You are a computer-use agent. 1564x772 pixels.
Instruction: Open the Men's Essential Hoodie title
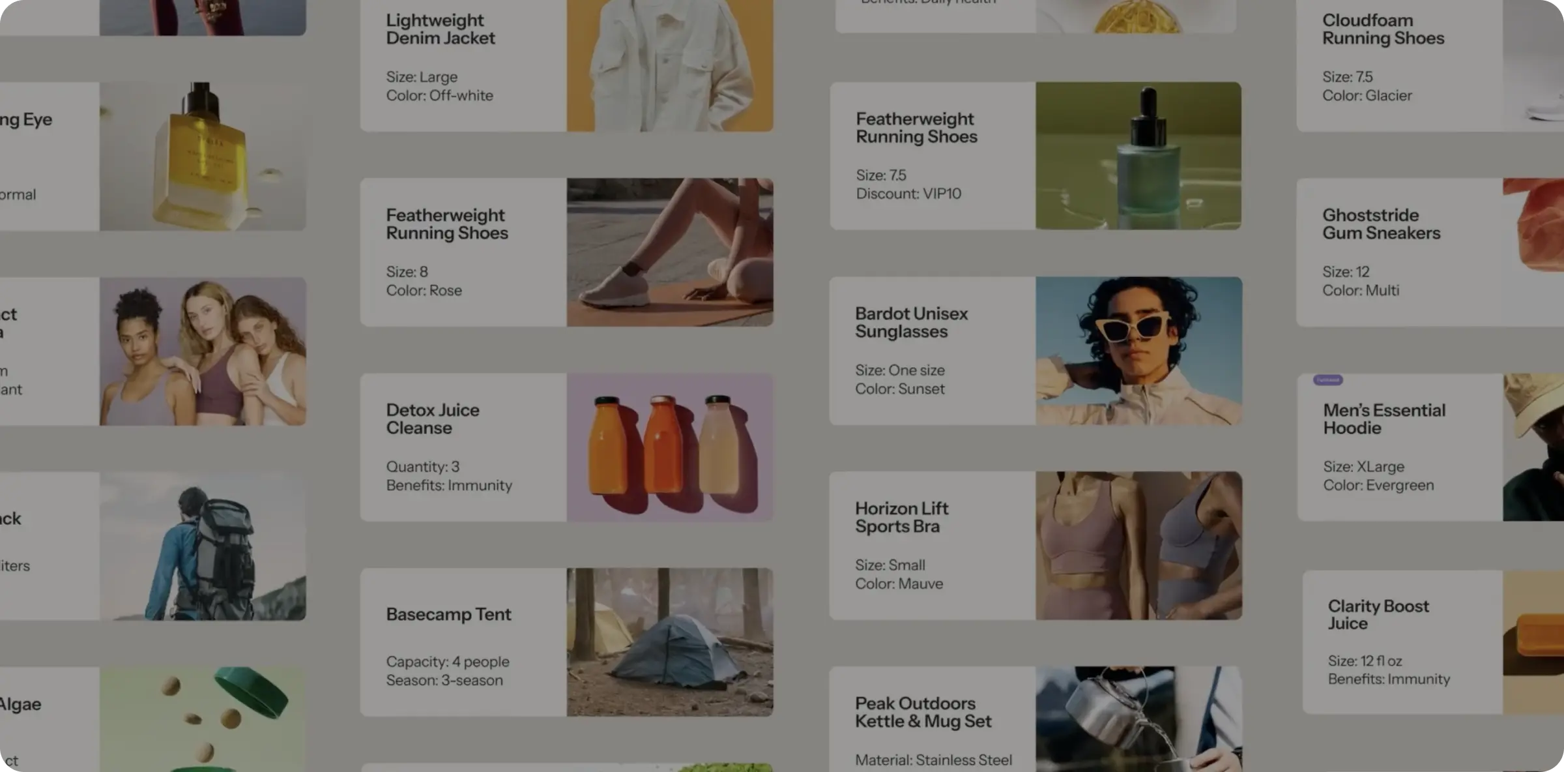1385,419
